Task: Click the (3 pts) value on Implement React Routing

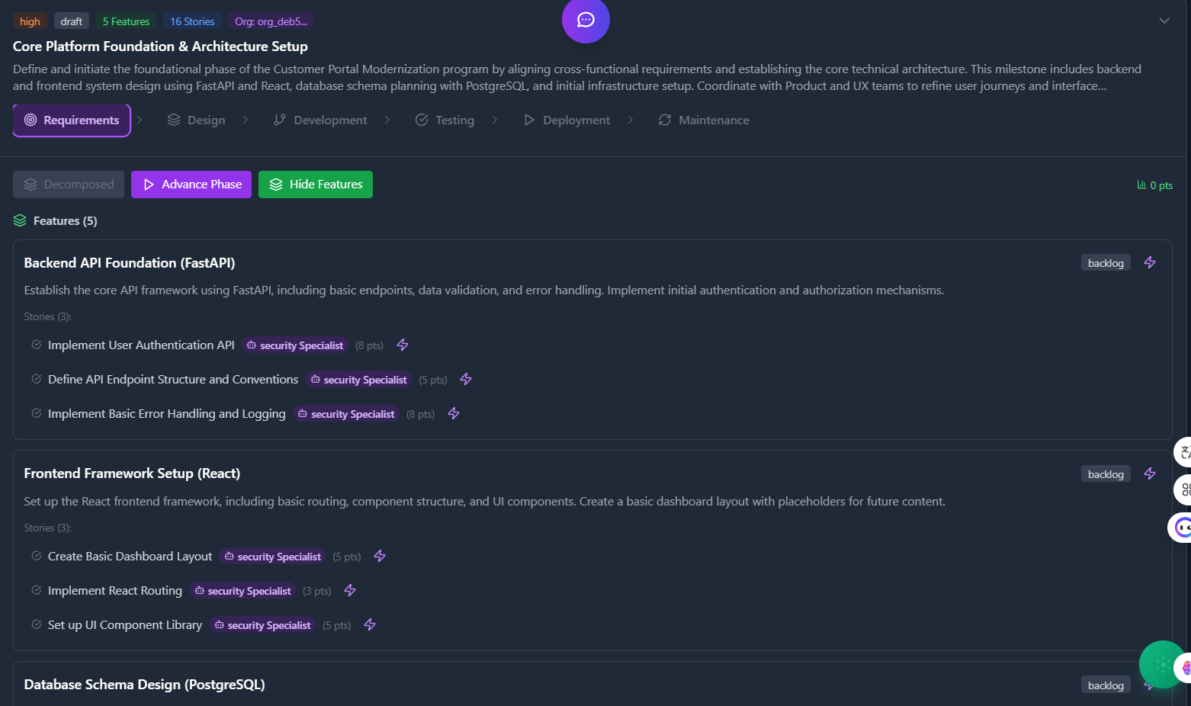Action: click(317, 591)
